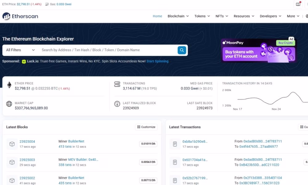Image resolution: width=308 pixels, height=185 pixels.
Task: Click the gauge icon beside Last Finalized Block
Action: (x=117, y=104)
